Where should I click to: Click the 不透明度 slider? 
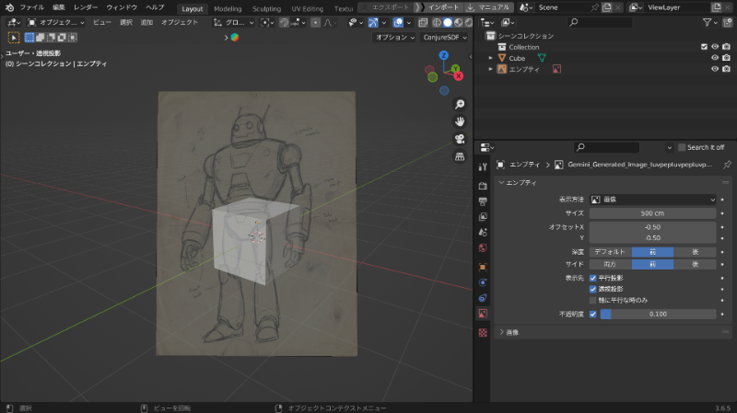pyautogui.click(x=657, y=314)
